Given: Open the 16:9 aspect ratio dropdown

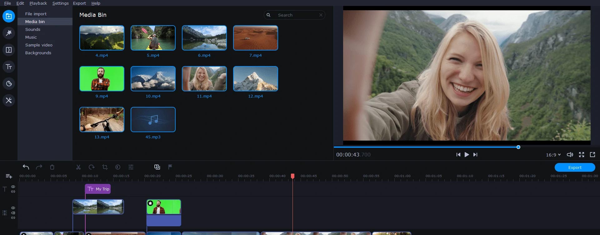Looking at the screenshot, I should point(553,155).
